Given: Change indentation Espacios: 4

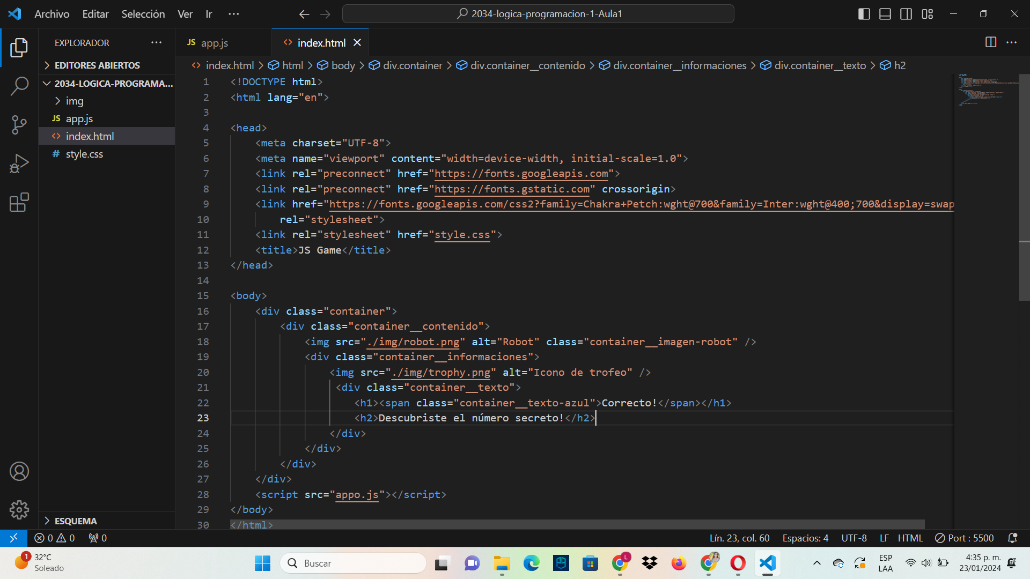Looking at the screenshot, I should tap(805, 538).
